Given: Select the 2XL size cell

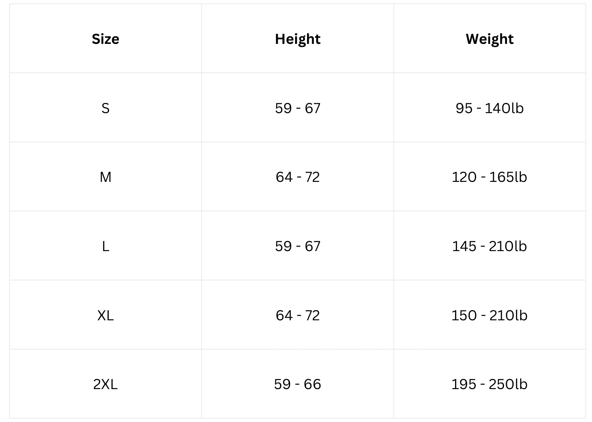Looking at the screenshot, I should coord(105,384).
